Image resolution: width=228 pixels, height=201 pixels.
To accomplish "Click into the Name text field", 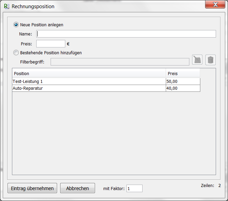I will [126, 34].
